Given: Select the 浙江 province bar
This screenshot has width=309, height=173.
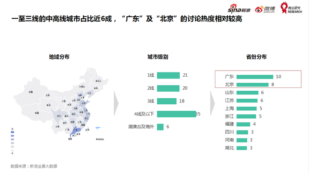Looking at the screenshot, I should 246,116.
